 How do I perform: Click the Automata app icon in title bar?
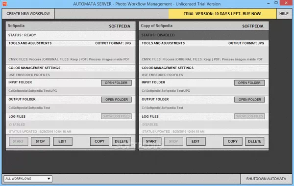(x=4, y=3)
